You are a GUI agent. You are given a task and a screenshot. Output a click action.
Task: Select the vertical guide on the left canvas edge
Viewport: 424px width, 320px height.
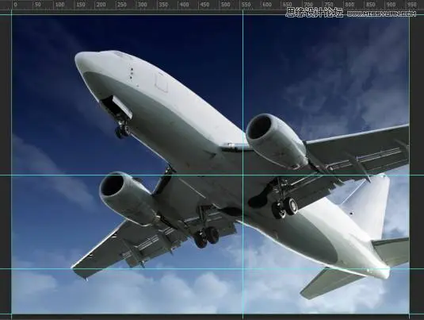coord(12,163)
